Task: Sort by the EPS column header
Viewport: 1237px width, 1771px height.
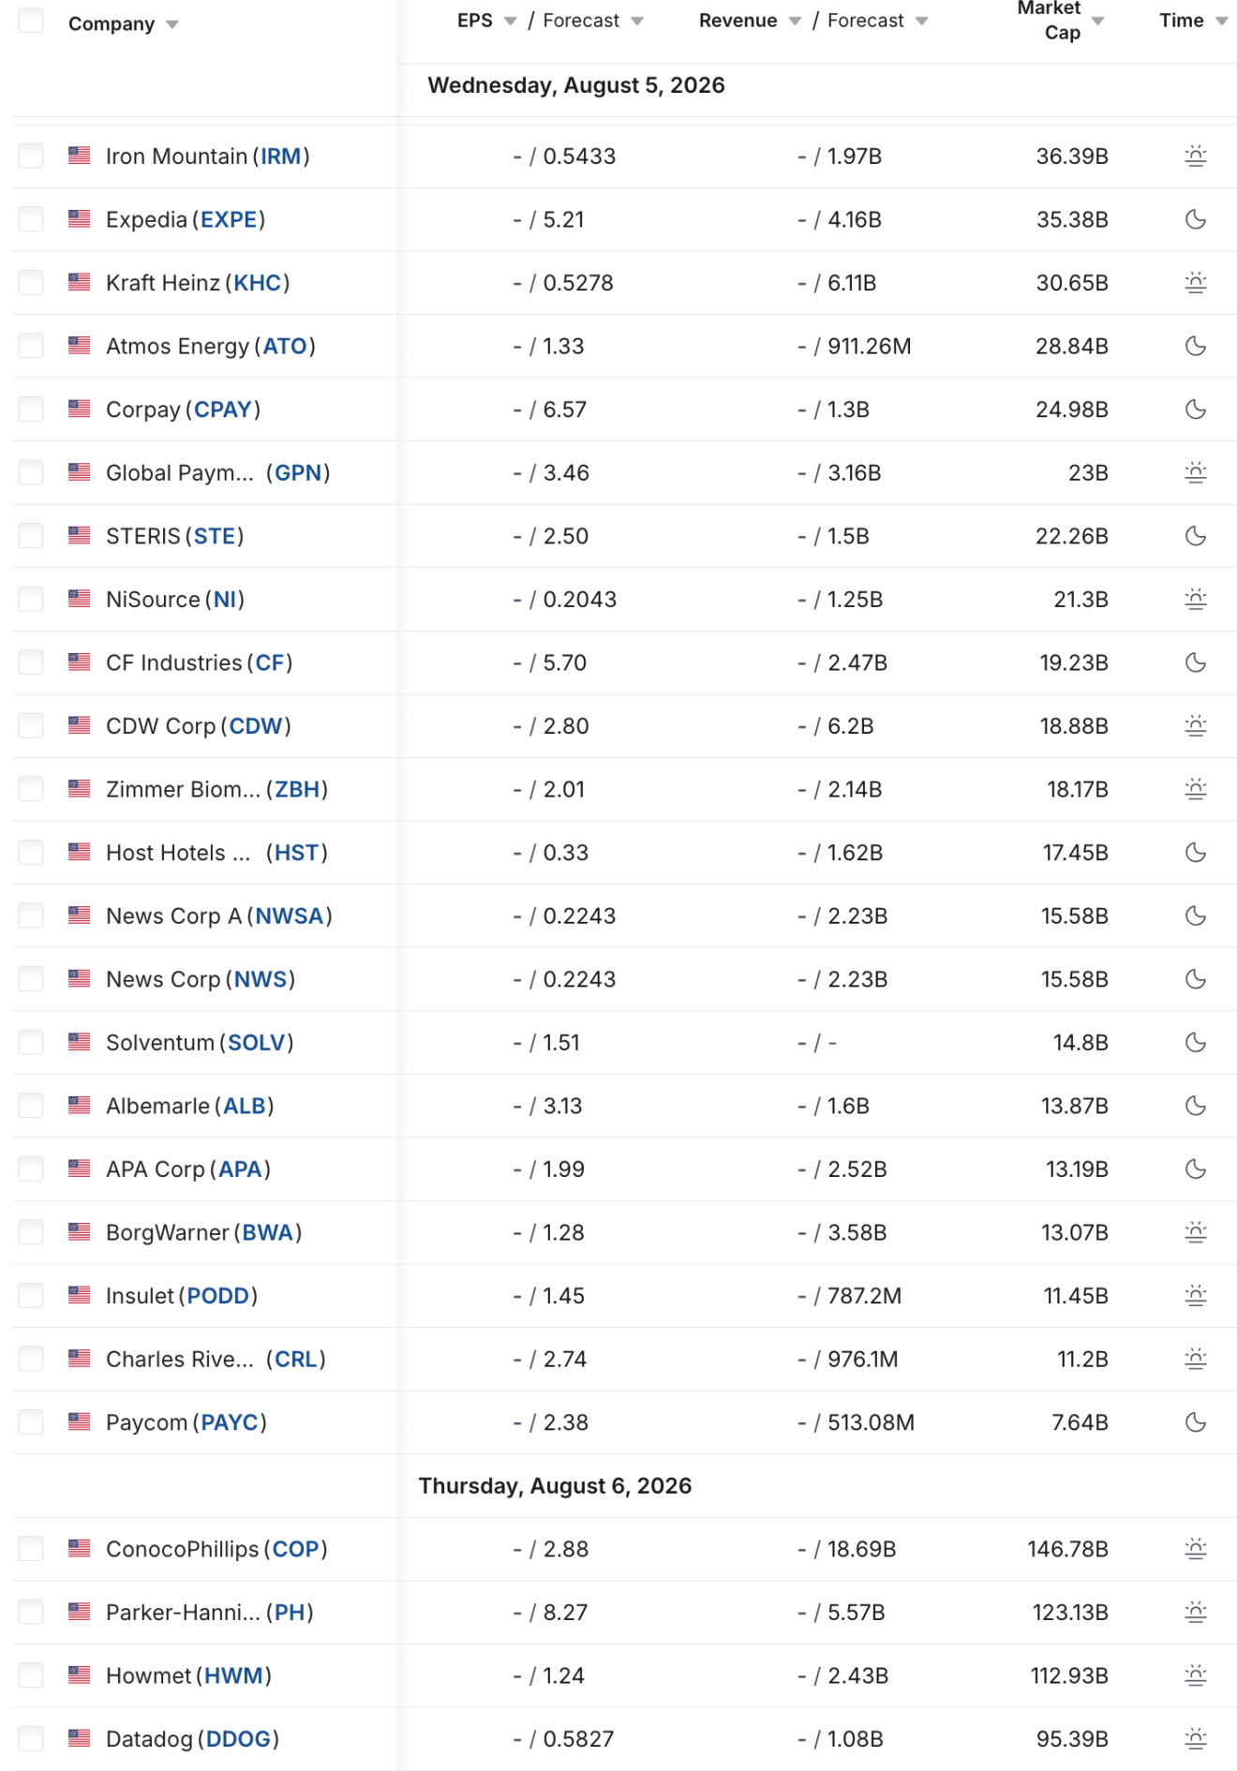Action: (x=475, y=21)
